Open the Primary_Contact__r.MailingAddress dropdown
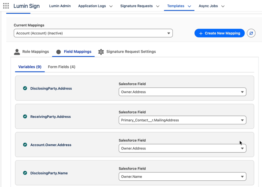 click(182, 120)
